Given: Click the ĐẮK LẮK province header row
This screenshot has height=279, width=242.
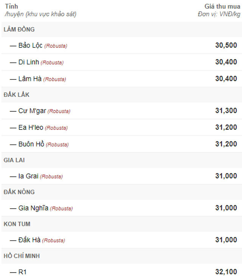Looking at the screenshot, I should coord(17,95).
